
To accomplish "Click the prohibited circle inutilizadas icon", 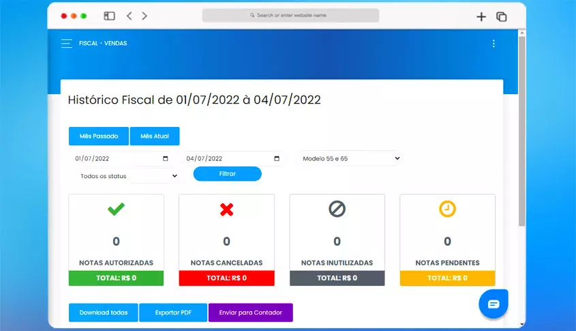I will 337,209.
